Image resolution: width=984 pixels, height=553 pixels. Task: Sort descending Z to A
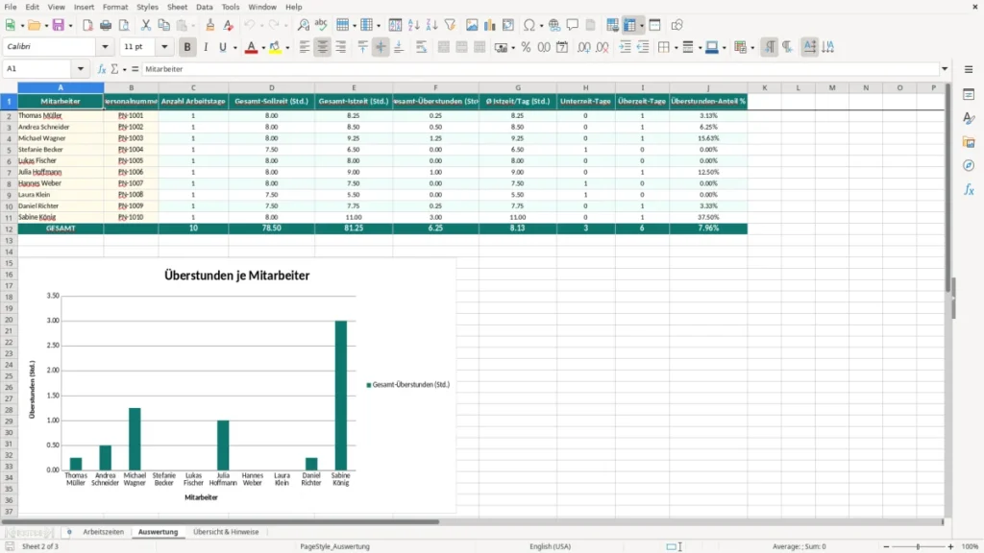(x=431, y=25)
